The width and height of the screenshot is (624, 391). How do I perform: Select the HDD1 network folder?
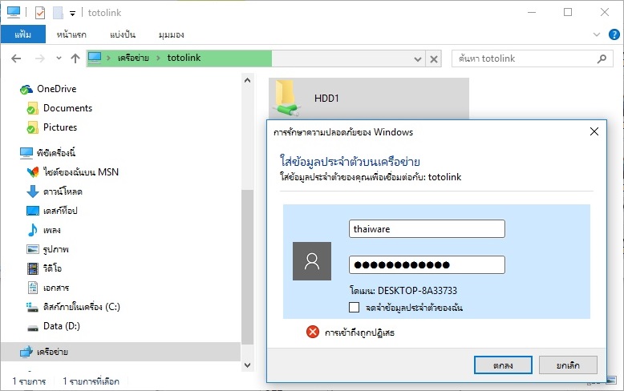[368, 98]
